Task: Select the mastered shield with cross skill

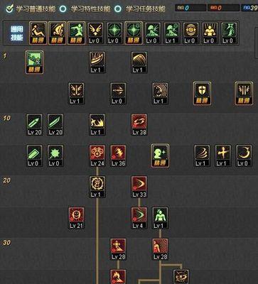Action: coord(202,93)
